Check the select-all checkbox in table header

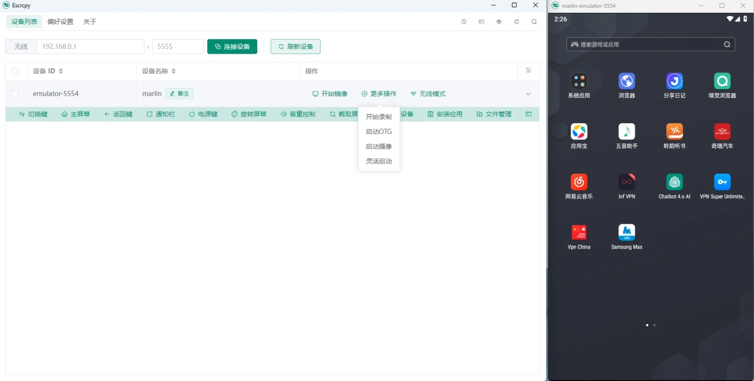coord(15,71)
